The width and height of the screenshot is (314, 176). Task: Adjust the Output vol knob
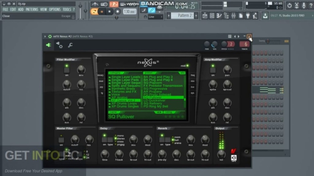coord(221,154)
